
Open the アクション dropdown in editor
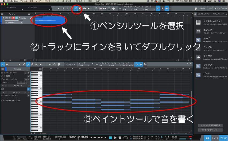coord(70,65)
